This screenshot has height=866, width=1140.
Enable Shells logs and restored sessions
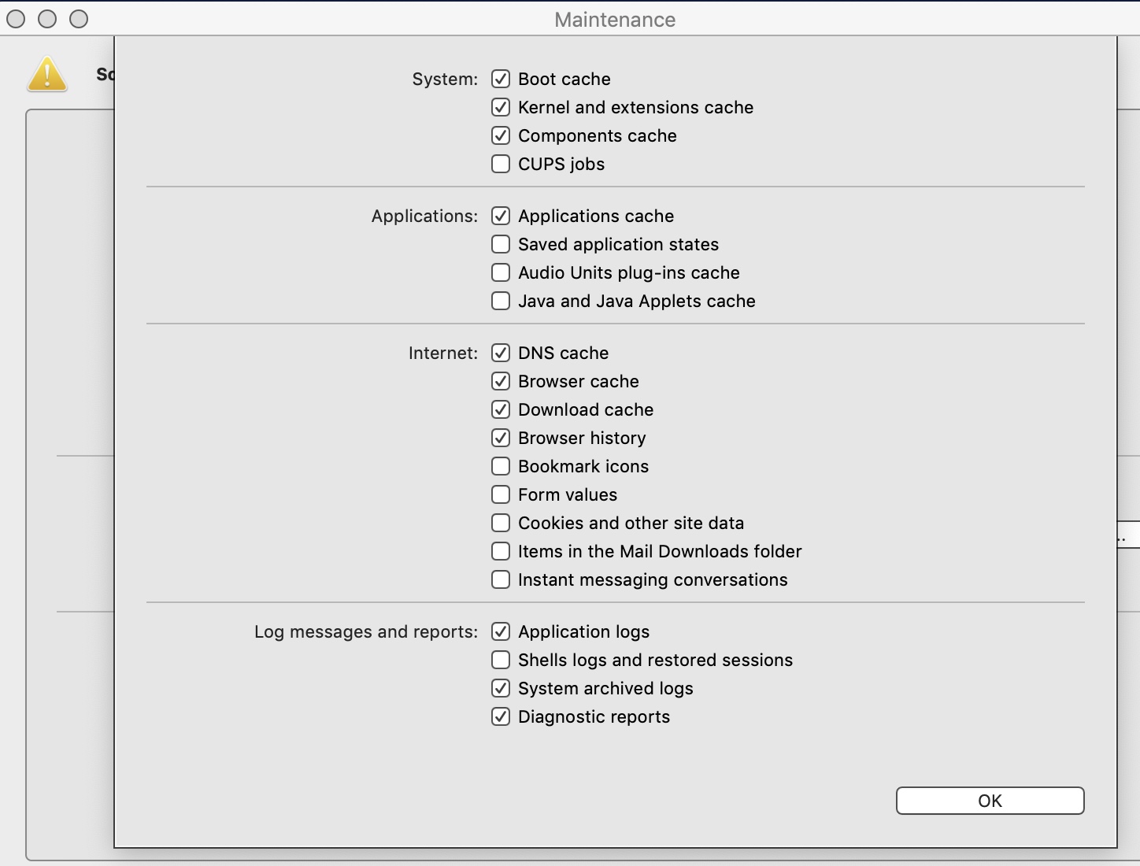click(501, 660)
